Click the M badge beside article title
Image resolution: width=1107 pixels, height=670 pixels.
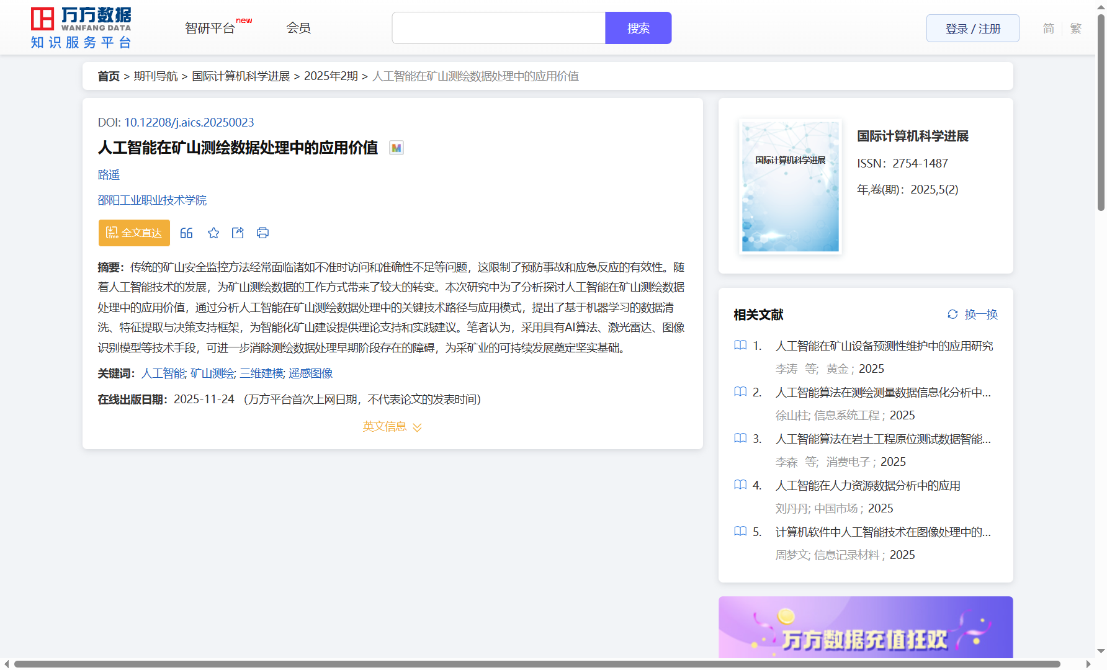(396, 148)
